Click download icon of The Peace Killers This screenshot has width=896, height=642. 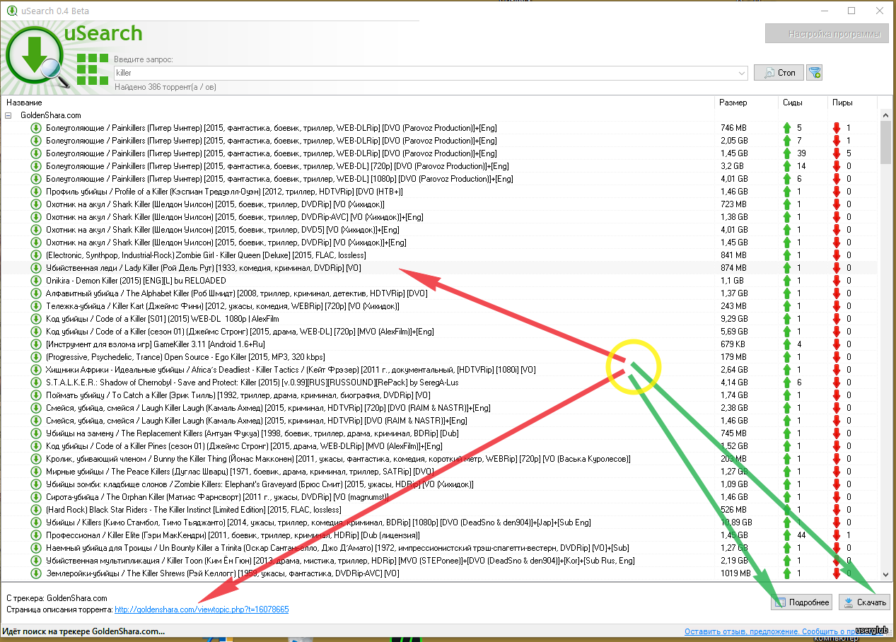pos(36,472)
